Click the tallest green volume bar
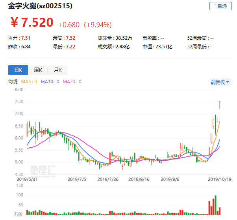The height and width of the screenshot is (220, 237). point(215,205)
